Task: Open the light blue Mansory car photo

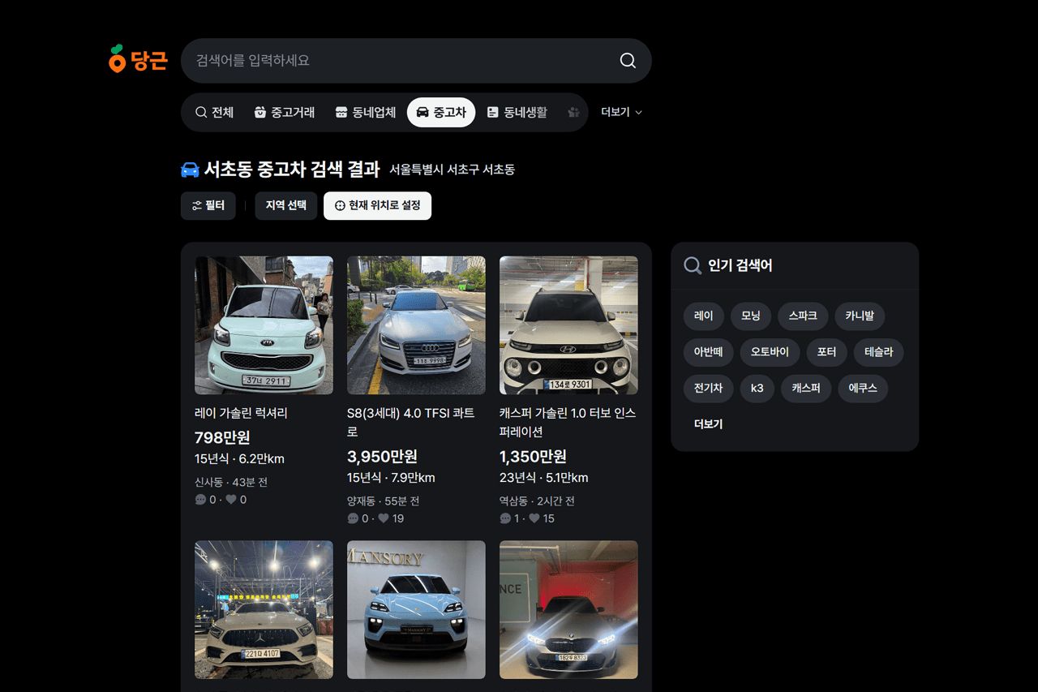Action: tap(416, 610)
